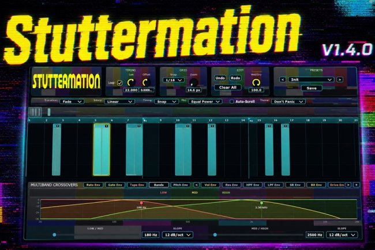Viewport: 375px width, 250px height.
Task: Click the Wet/Dry value field 100.0
Action: pos(256,90)
